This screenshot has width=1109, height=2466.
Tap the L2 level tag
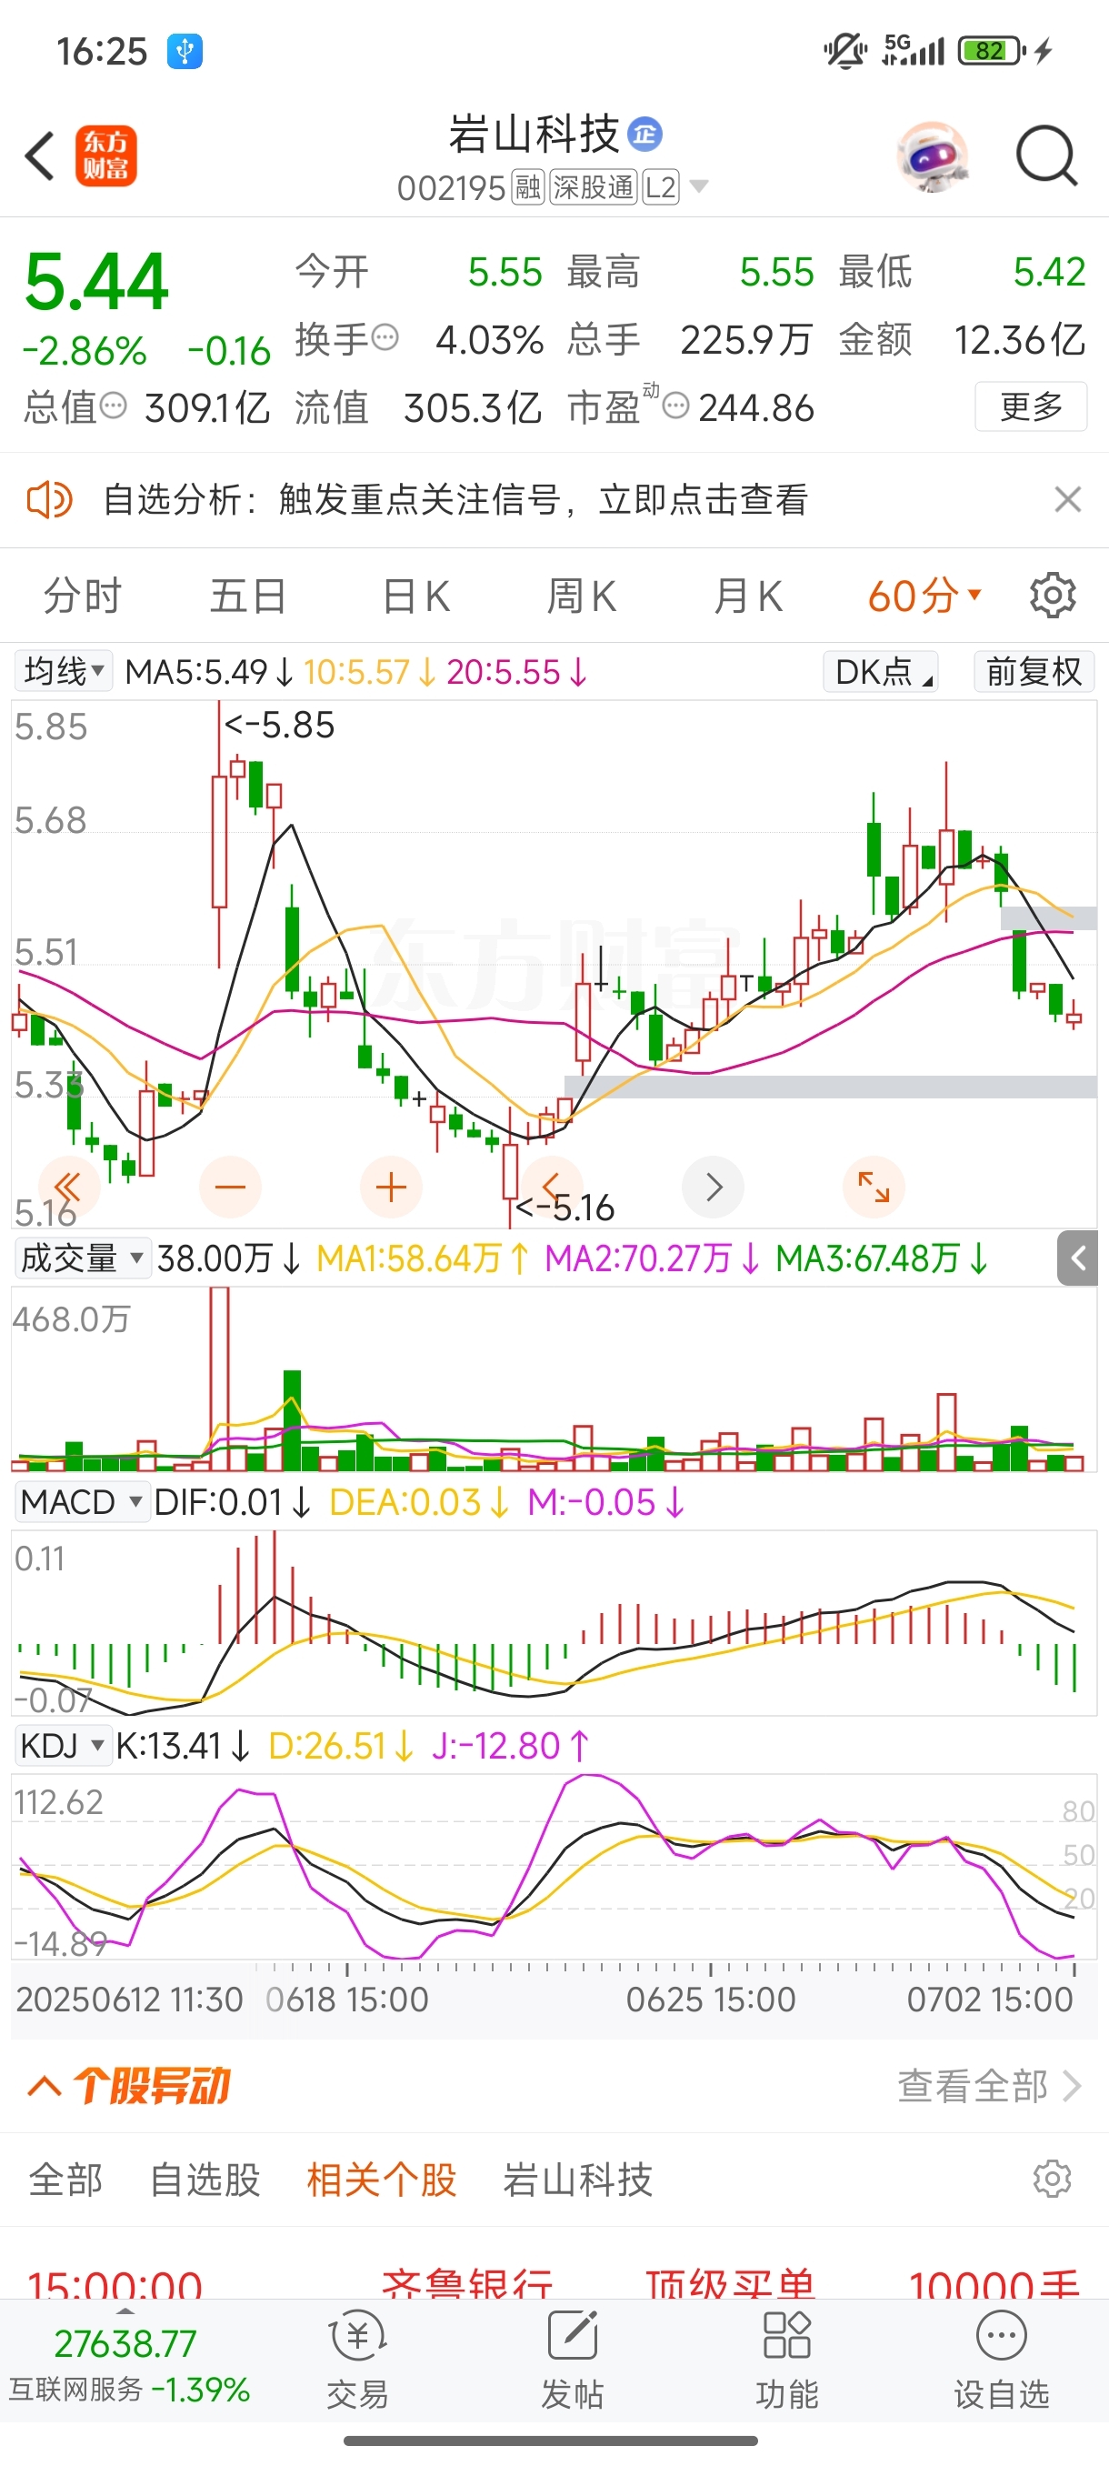661,186
